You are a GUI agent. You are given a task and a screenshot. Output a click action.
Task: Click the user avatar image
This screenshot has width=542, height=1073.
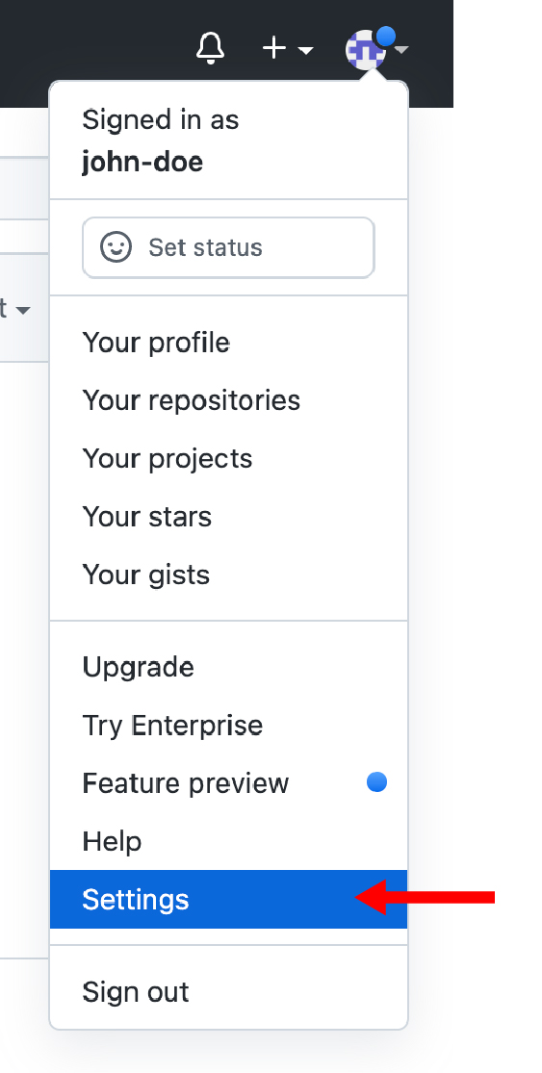click(x=366, y=50)
